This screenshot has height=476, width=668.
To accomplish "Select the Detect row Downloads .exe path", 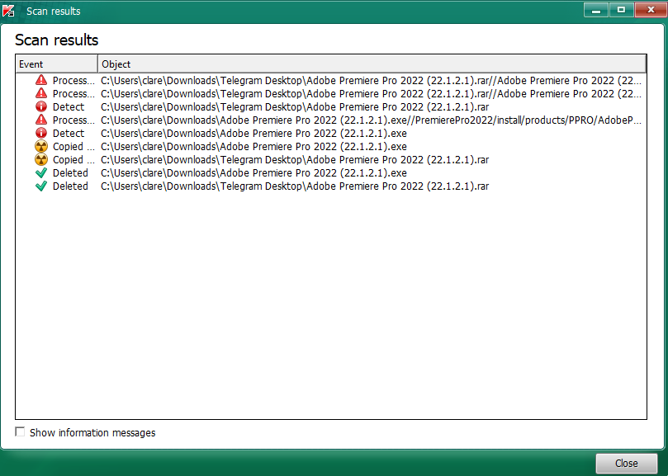I will [x=253, y=134].
